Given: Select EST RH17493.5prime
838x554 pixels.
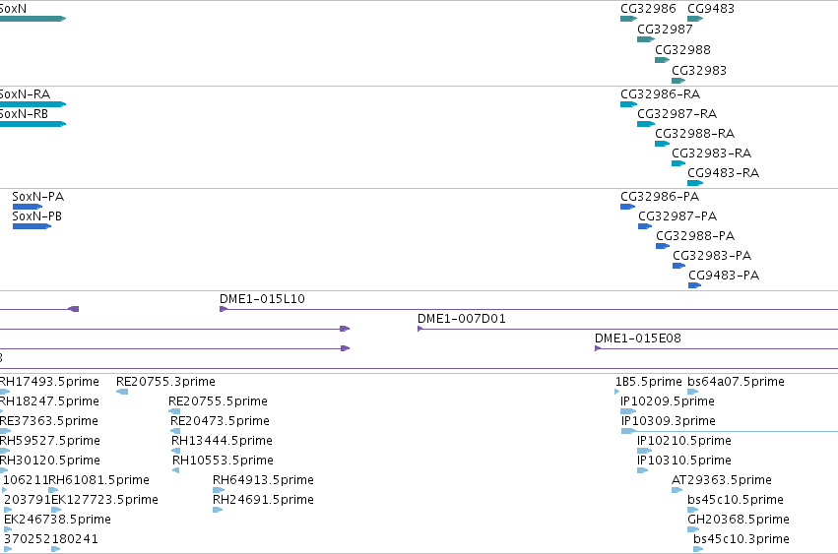Looking at the screenshot, I should (49, 382).
